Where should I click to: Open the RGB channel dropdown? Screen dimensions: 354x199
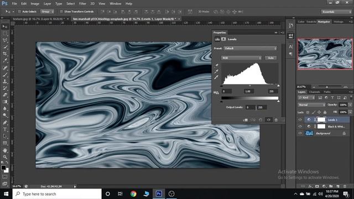point(241,58)
